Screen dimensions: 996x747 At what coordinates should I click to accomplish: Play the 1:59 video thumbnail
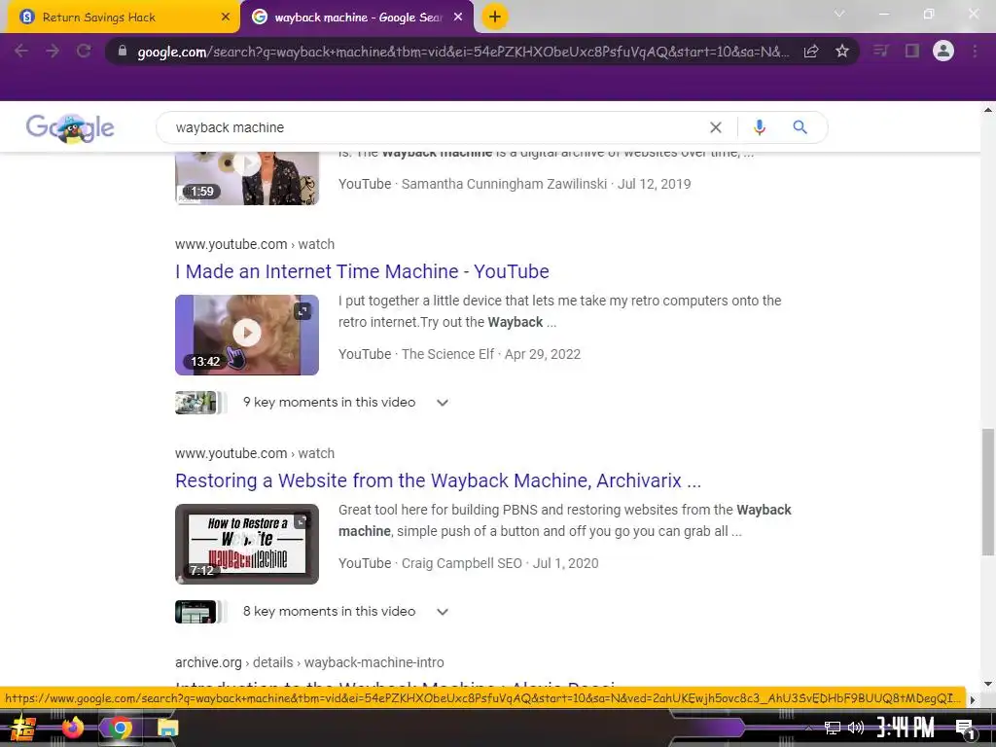(246, 179)
